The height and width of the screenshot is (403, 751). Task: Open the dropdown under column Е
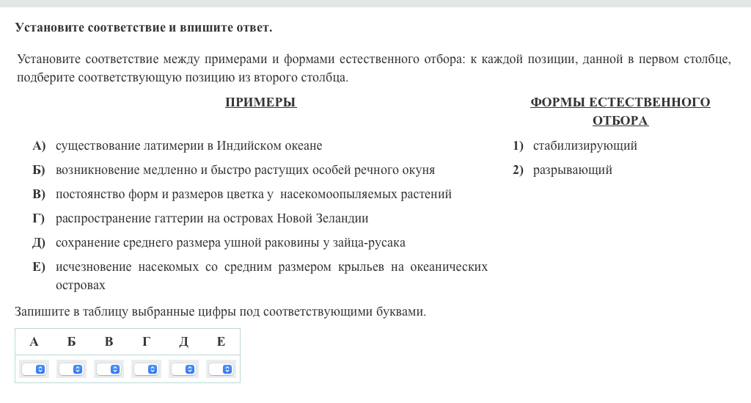click(x=221, y=369)
